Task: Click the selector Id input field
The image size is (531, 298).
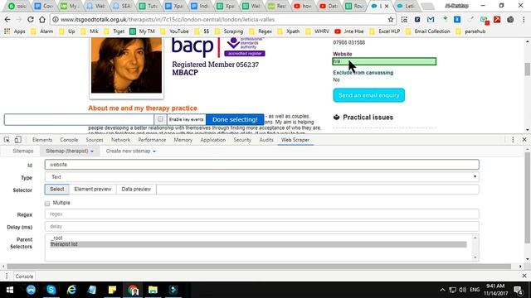Action: pos(262,165)
